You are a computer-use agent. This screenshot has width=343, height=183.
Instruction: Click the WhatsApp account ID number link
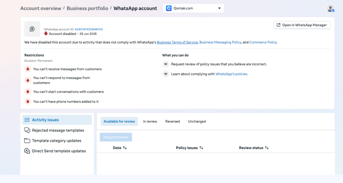pos(89,29)
